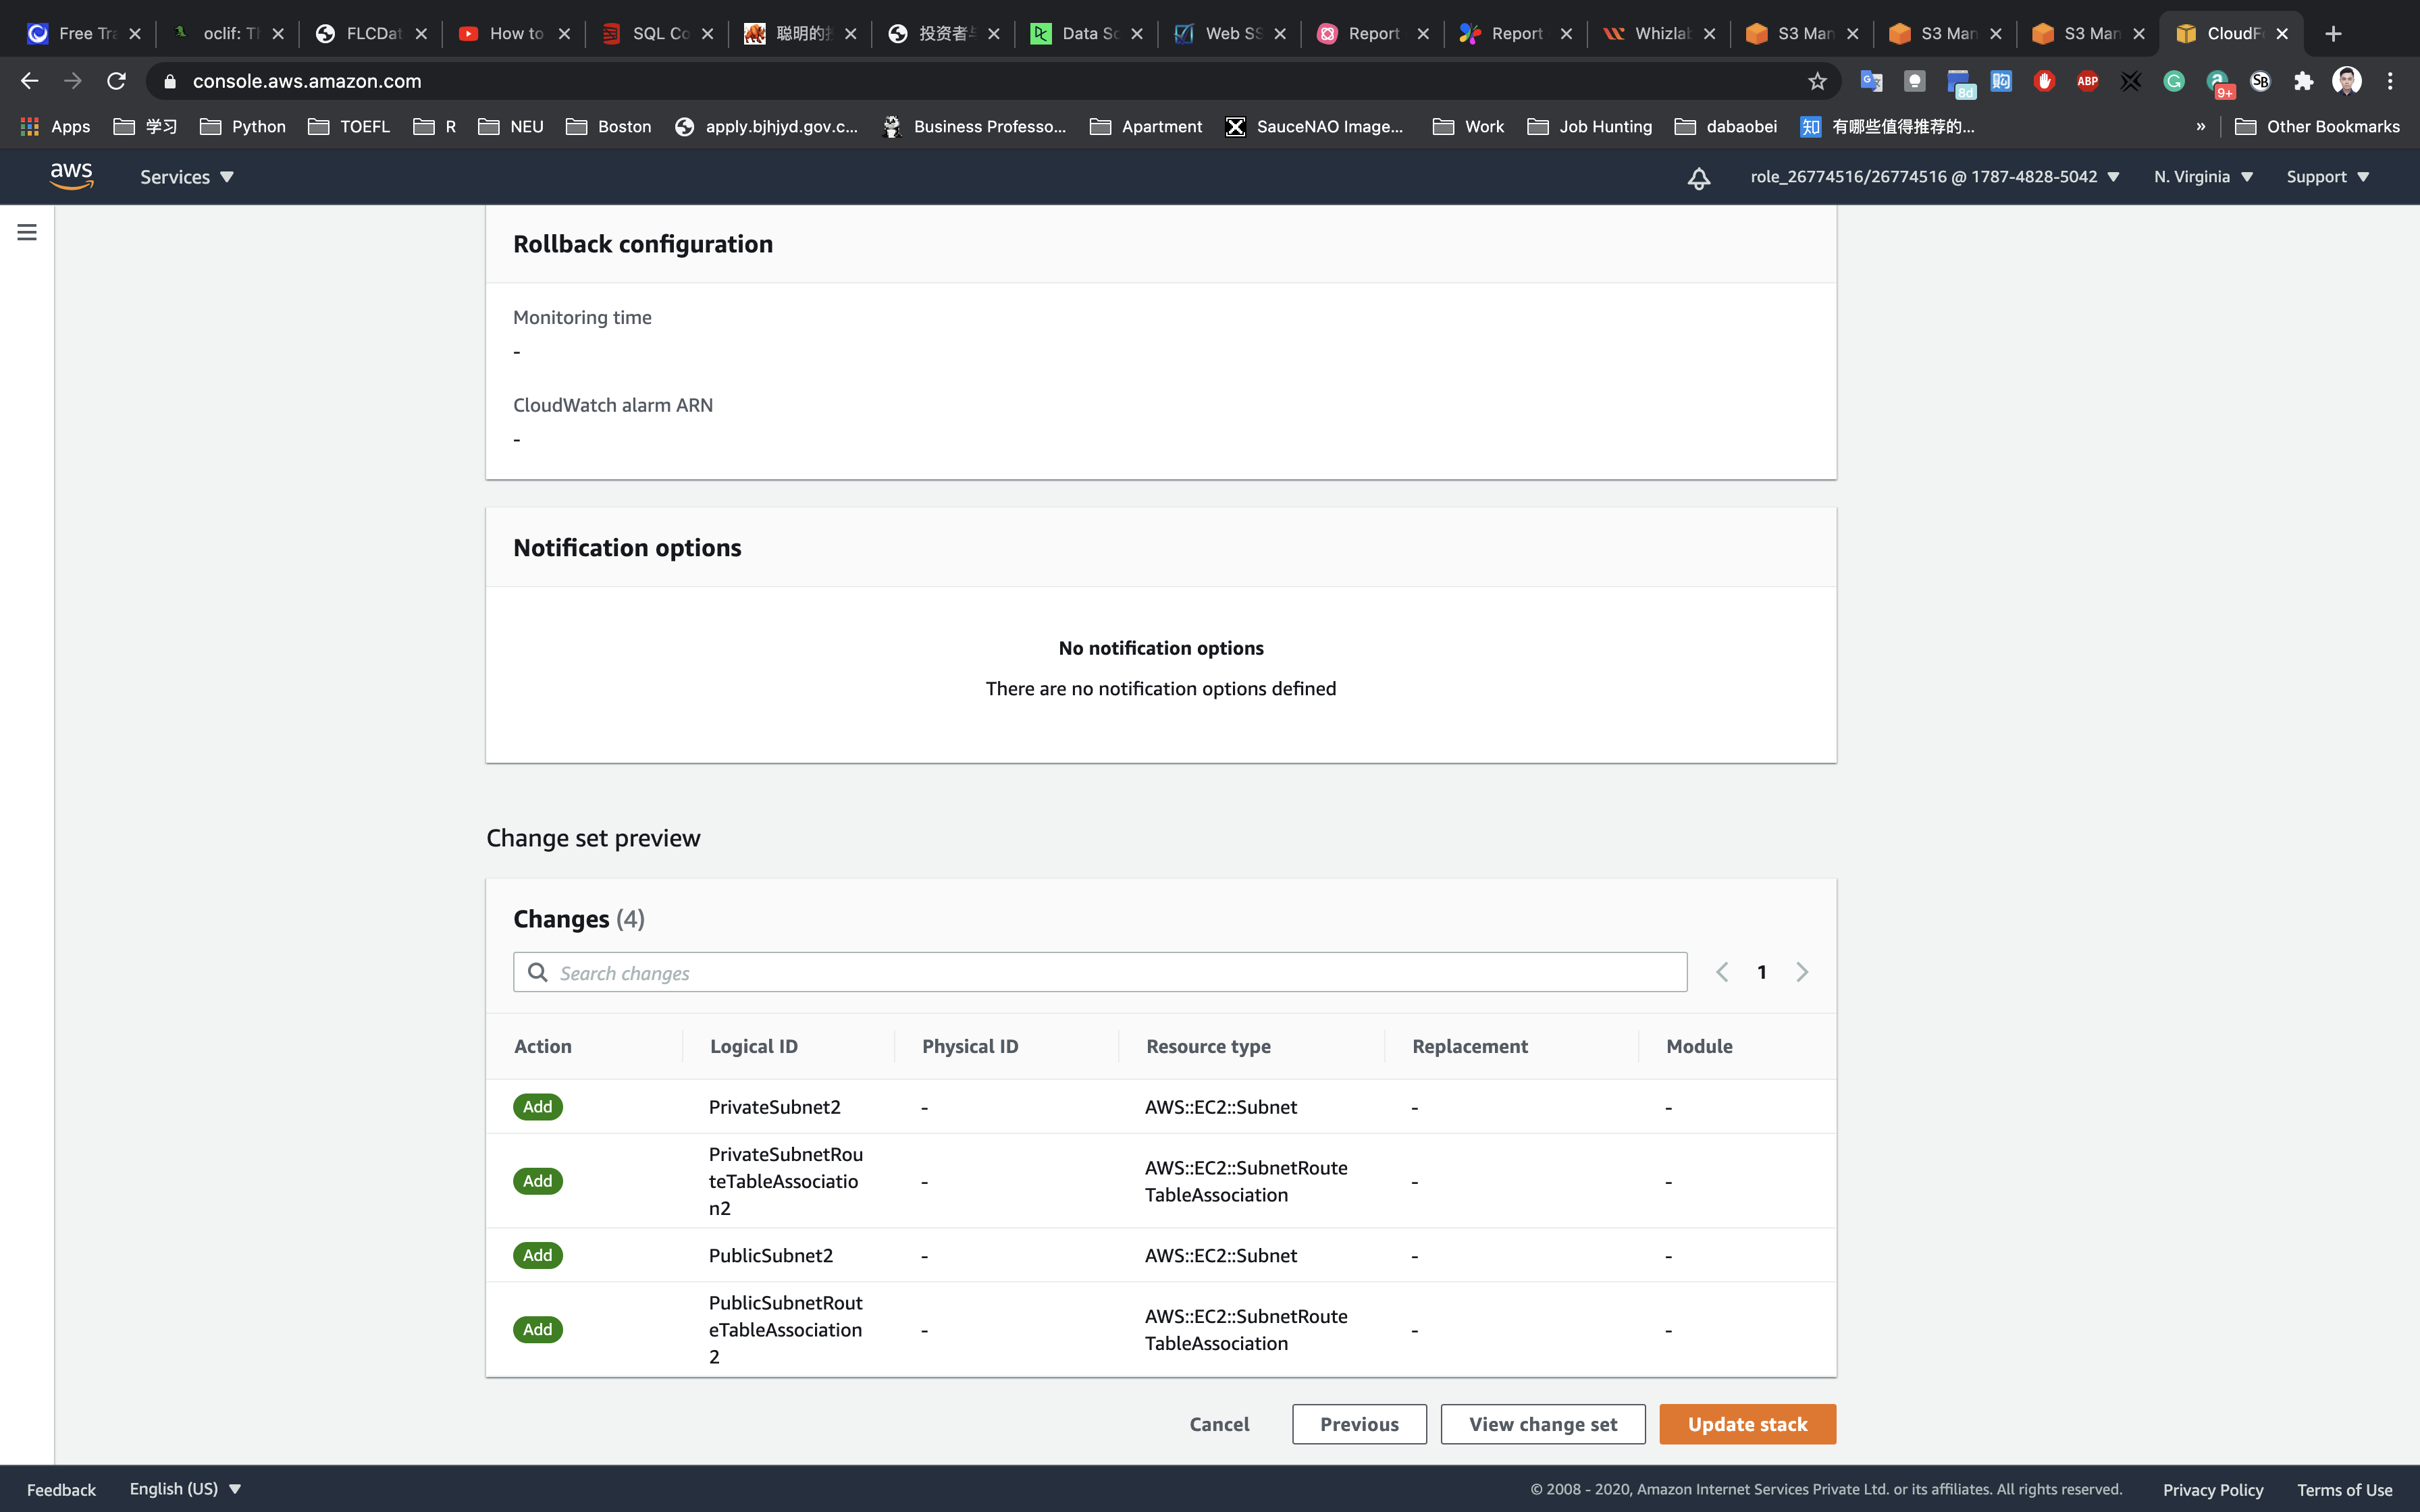Bookmark this page with star icon

coord(1817,81)
